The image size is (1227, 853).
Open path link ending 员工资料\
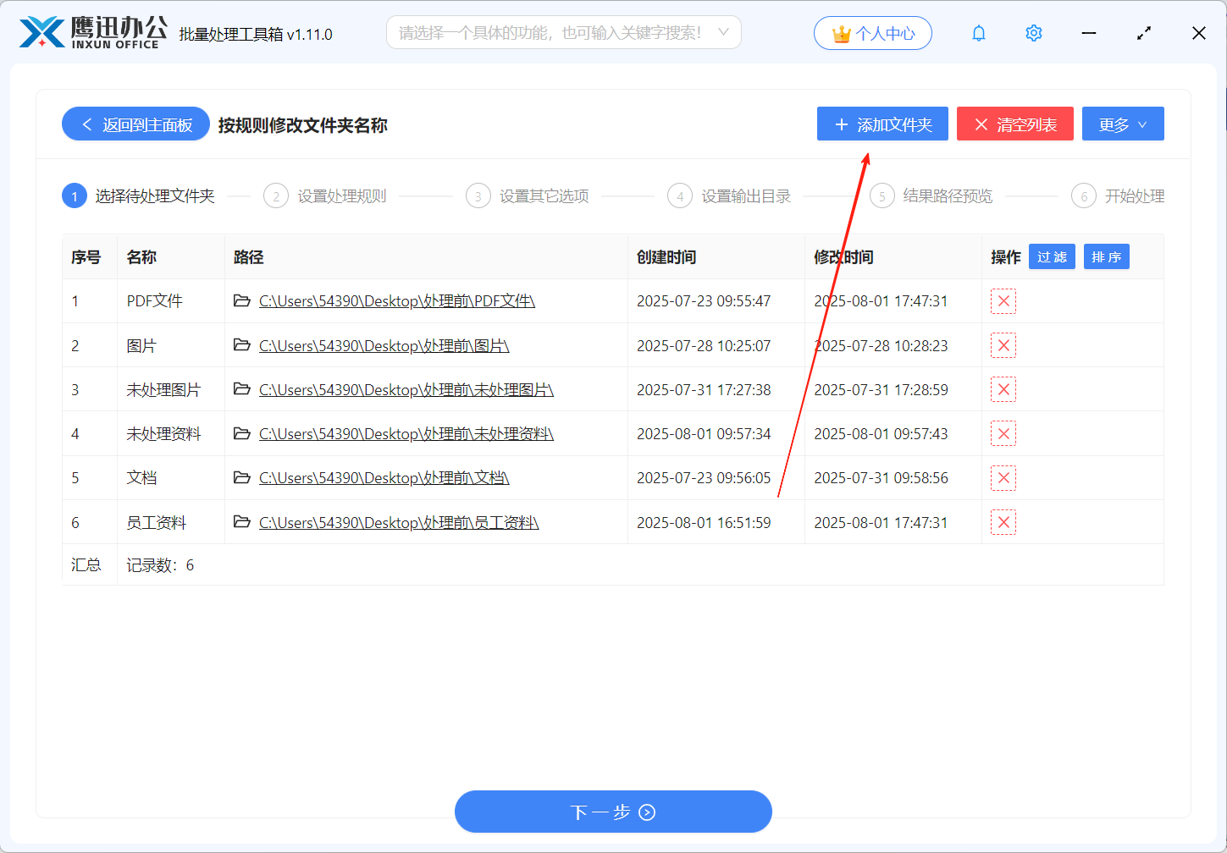click(x=399, y=522)
